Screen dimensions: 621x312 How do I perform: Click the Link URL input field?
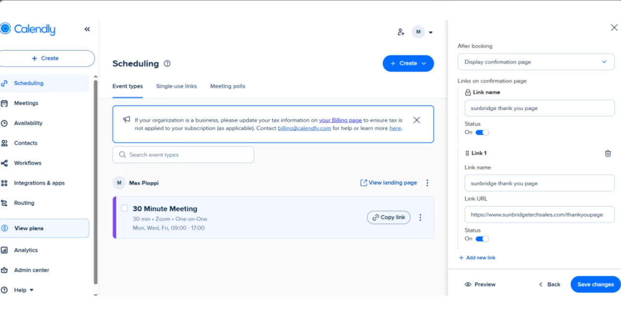(x=539, y=215)
